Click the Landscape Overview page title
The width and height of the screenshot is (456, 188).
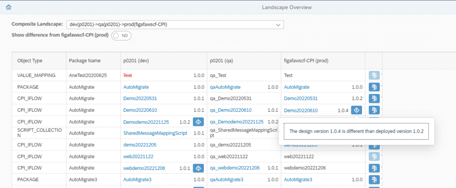click(x=287, y=7)
